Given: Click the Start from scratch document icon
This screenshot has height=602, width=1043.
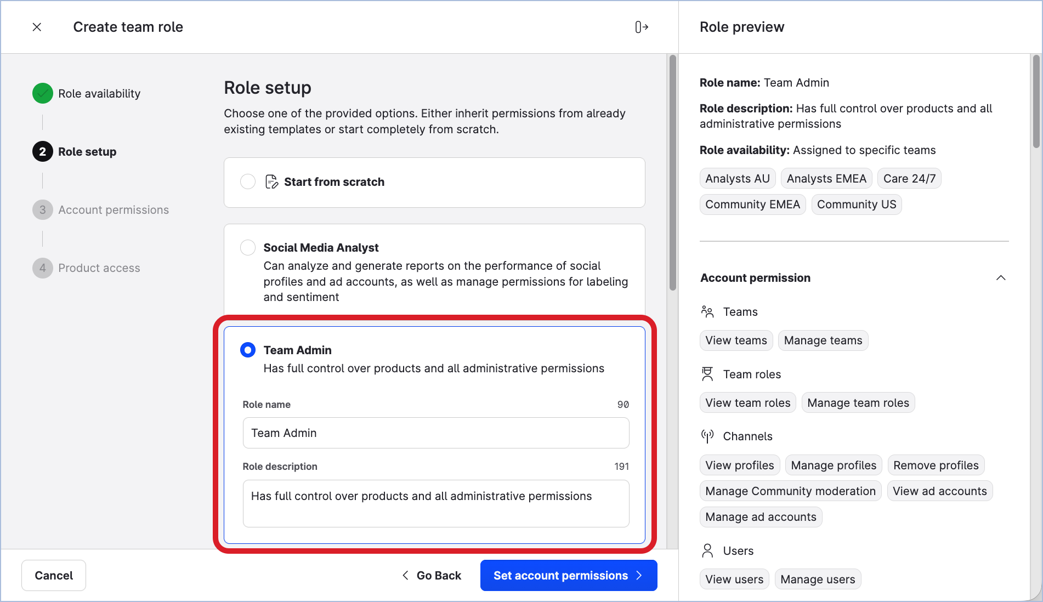Looking at the screenshot, I should click(x=271, y=182).
